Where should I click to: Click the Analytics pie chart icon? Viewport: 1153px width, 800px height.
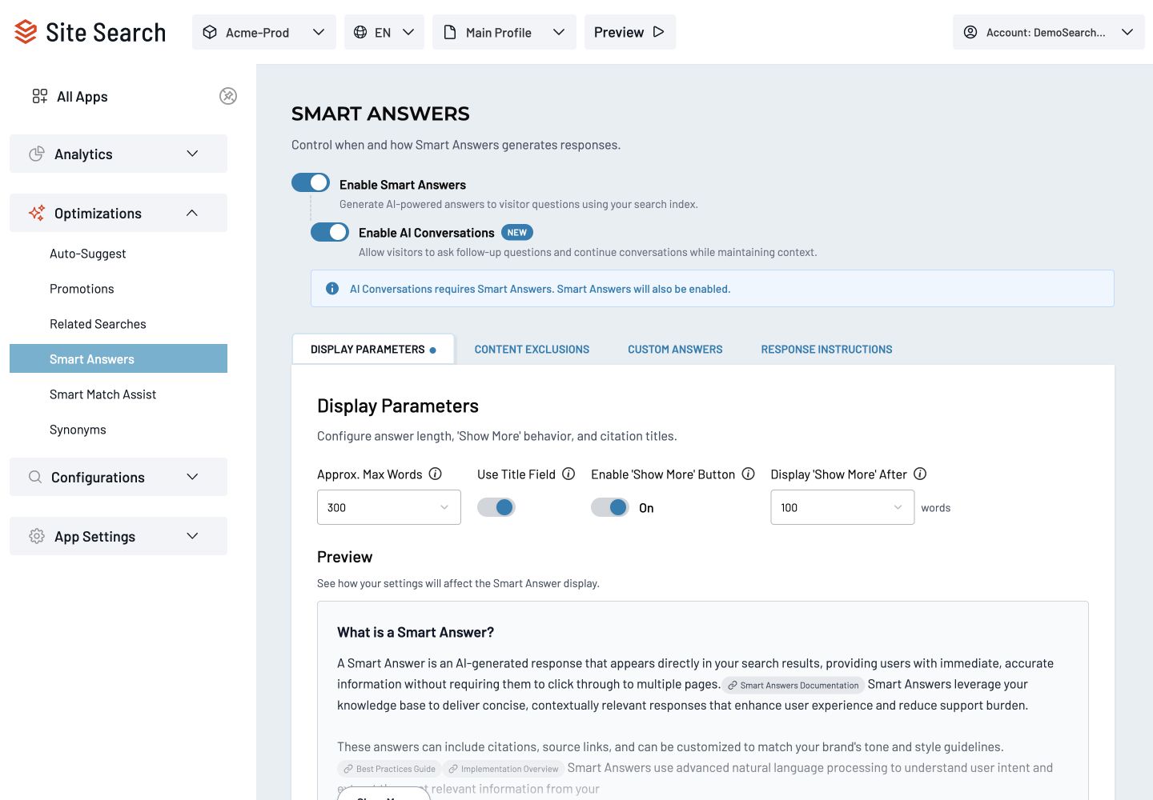[x=37, y=154]
